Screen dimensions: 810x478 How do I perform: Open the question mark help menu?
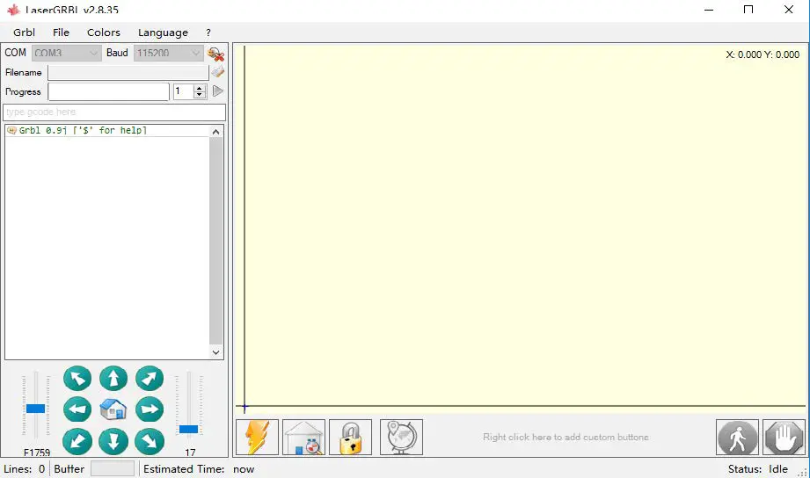208,33
